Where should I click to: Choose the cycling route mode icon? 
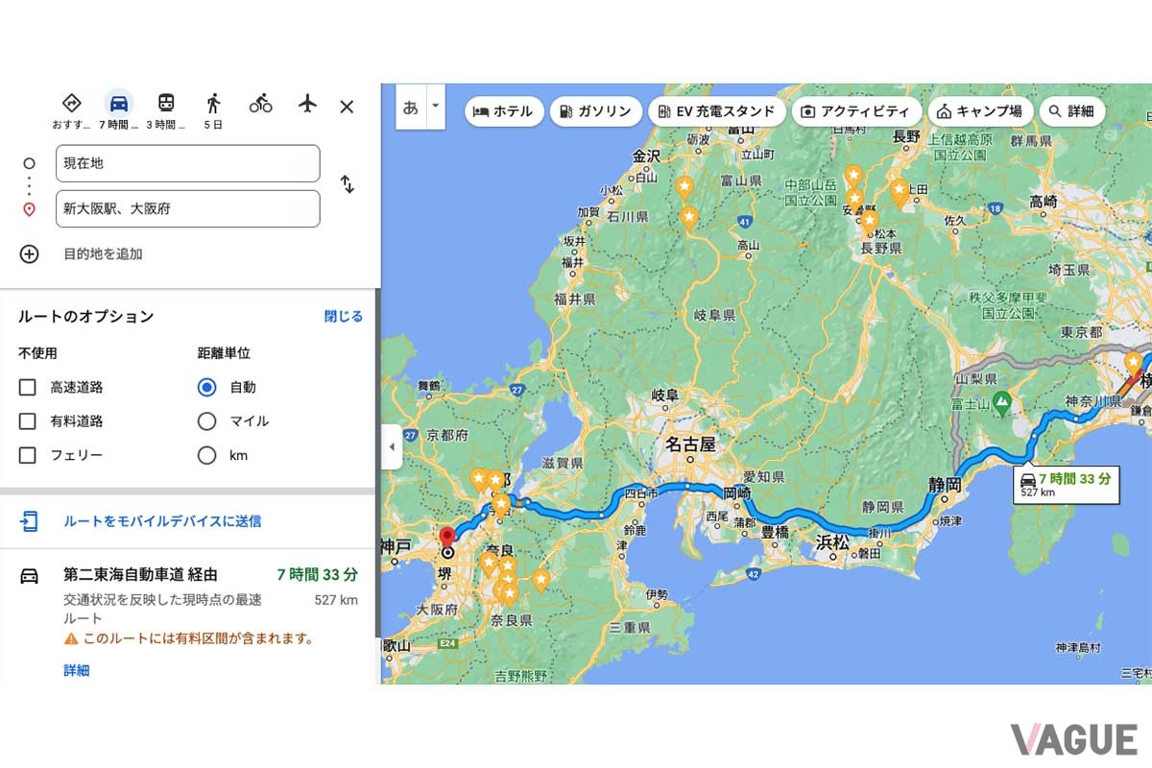(x=260, y=101)
